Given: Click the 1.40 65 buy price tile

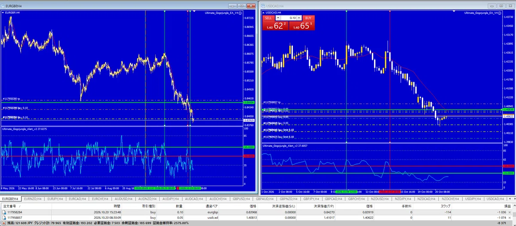Looking at the screenshot, I should [x=301, y=26].
